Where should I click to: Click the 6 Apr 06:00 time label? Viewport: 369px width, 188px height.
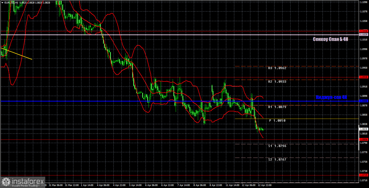[x=152, y=185]
